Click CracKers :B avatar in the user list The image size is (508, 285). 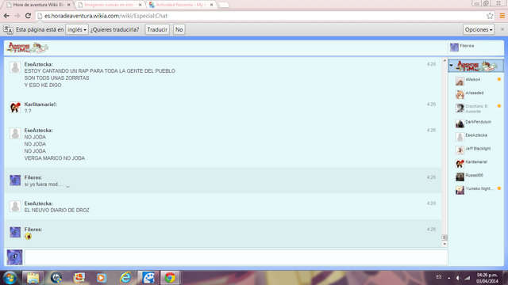[x=460, y=108]
